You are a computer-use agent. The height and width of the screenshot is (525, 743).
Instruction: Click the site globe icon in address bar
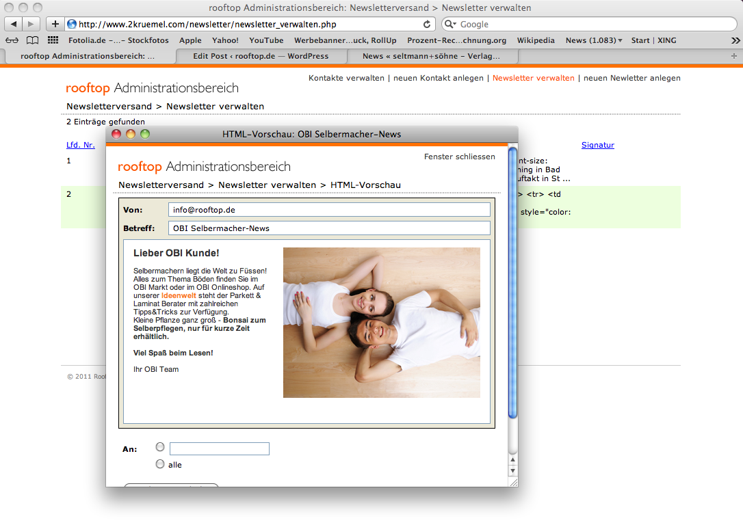(x=72, y=24)
